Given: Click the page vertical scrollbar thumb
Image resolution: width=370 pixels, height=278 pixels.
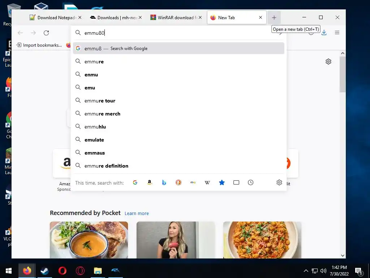Looking at the screenshot, I should pos(343,75).
